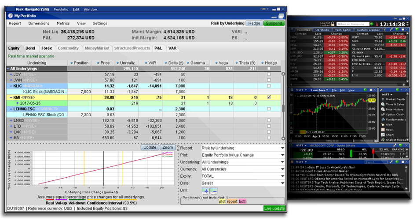Check the Hedge box for MA row
The image size is (417, 220).
pyautogui.click(x=269, y=138)
